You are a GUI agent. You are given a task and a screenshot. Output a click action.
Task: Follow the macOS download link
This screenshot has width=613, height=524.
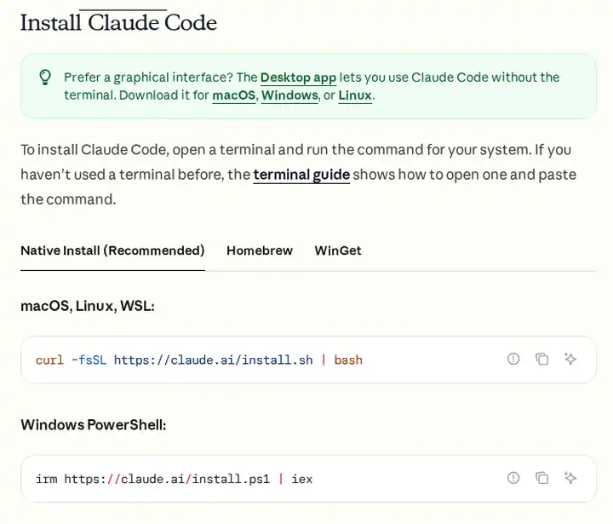coord(234,95)
